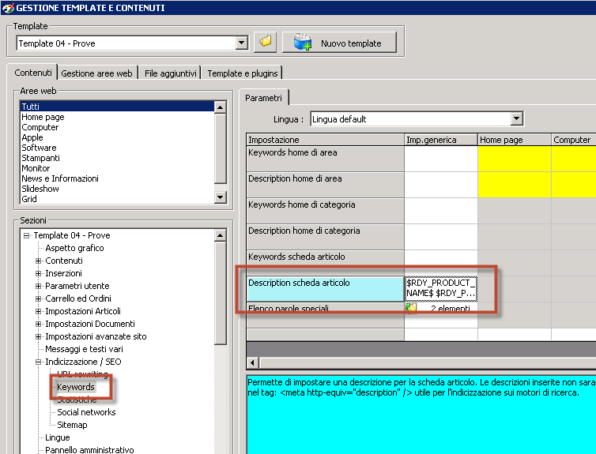The width and height of the screenshot is (596, 454).
Task: Click the Computer column header
Action: click(x=574, y=140)
